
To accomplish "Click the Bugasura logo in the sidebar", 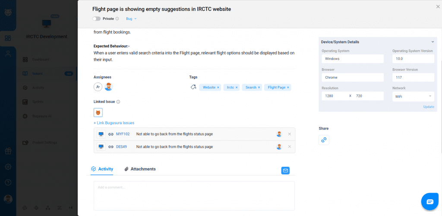I will tap(8, 13).
